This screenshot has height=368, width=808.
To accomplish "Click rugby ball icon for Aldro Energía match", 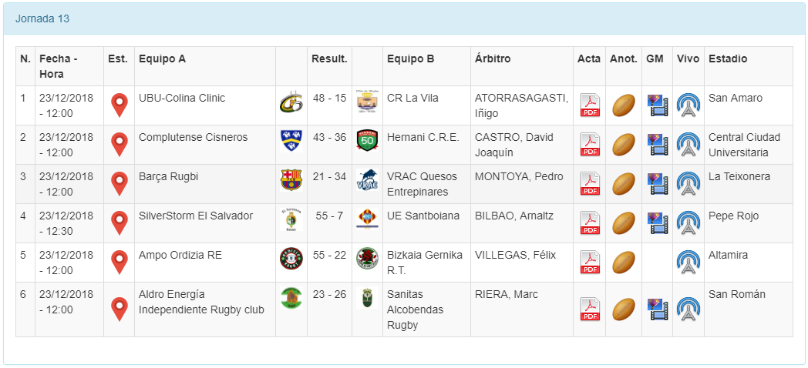I will 623,309.
